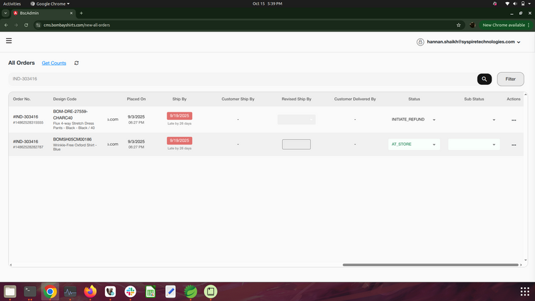Launch Firefox from the dock
535x301 pixels.
[x=90, y=292]
